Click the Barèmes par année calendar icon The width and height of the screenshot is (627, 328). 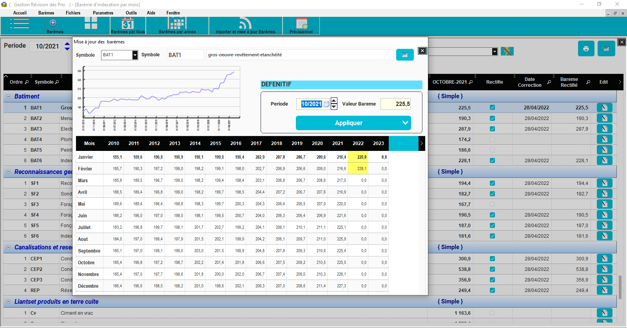(177, 24)
